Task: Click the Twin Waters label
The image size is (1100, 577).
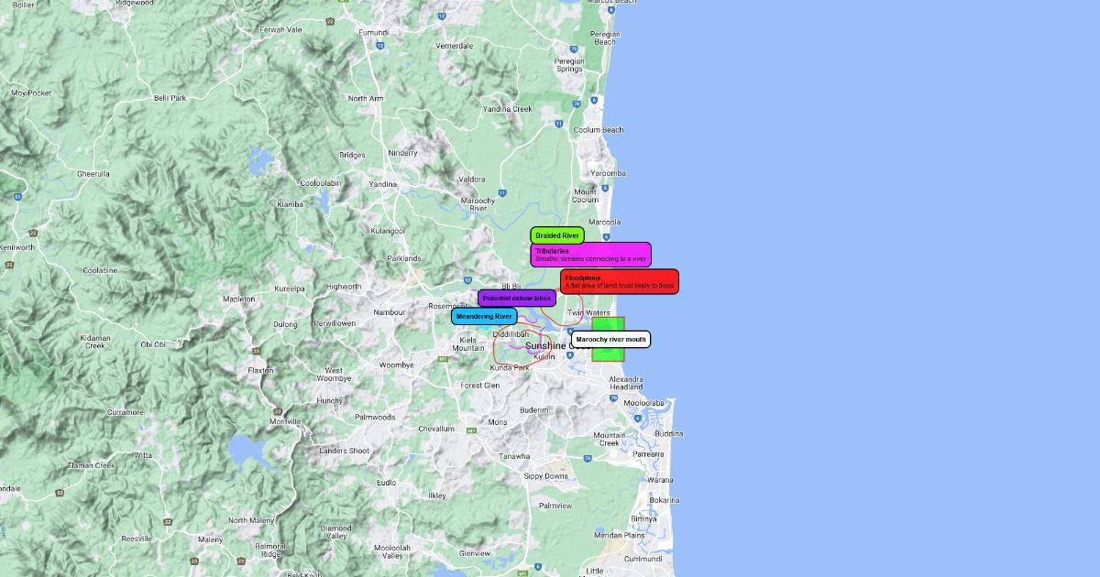Action: pyautogui.click(x=588, y=313)
